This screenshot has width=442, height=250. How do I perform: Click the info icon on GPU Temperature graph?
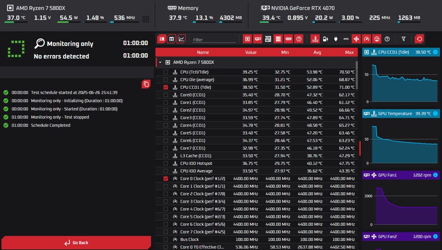(x=435, y=114)
